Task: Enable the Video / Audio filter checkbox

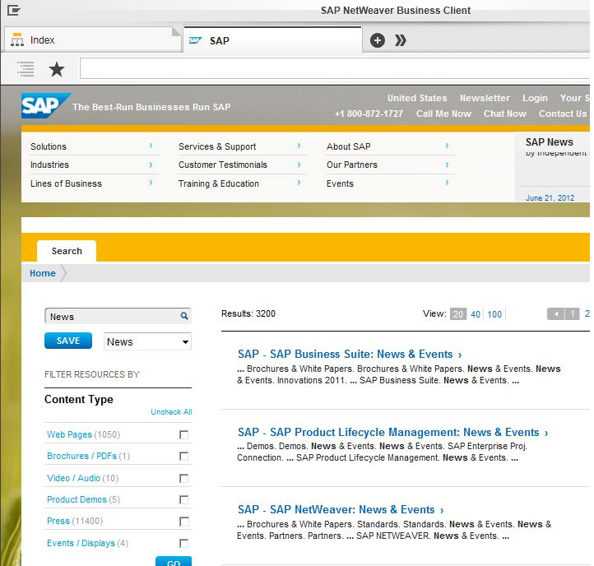Action: pyautogui.click(x=183, y=478)
